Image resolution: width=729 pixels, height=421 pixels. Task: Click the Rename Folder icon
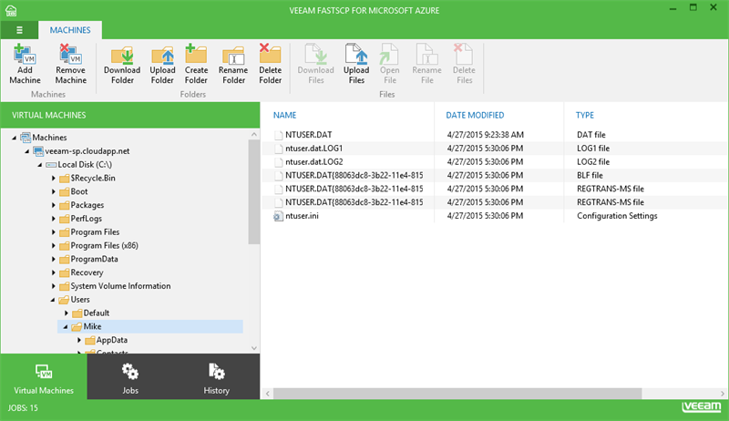233,56
